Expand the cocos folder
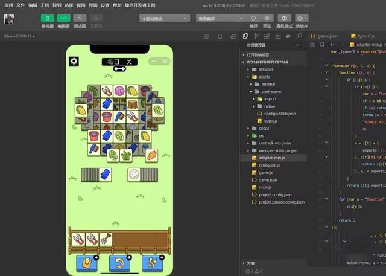This screenshot has width=386, height=276. pyautogui.click(x=264, y=128)
